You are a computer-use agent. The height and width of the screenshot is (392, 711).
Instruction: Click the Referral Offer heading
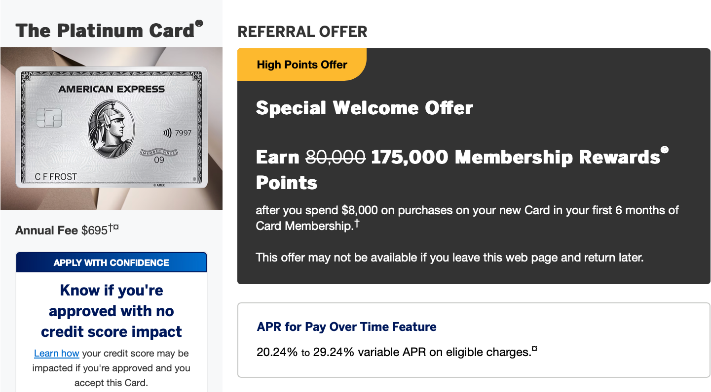(302, 32)
